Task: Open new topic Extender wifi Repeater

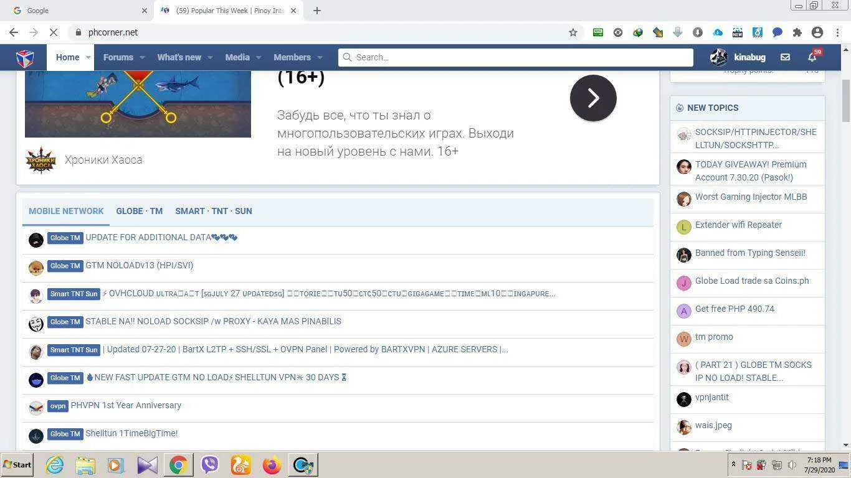Action: tap(738, 225)
